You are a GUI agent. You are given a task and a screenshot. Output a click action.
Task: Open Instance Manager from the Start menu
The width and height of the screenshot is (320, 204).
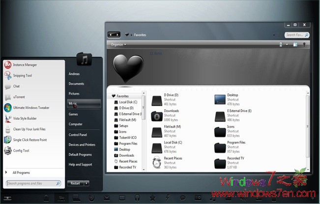25,65
